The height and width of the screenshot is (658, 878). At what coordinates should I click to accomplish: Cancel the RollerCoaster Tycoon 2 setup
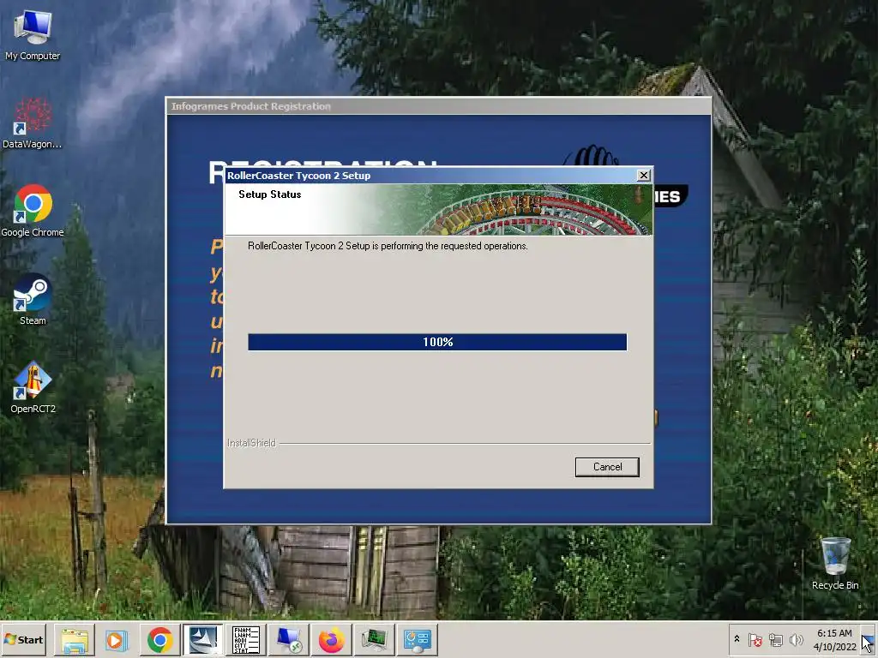coord(607,467)
